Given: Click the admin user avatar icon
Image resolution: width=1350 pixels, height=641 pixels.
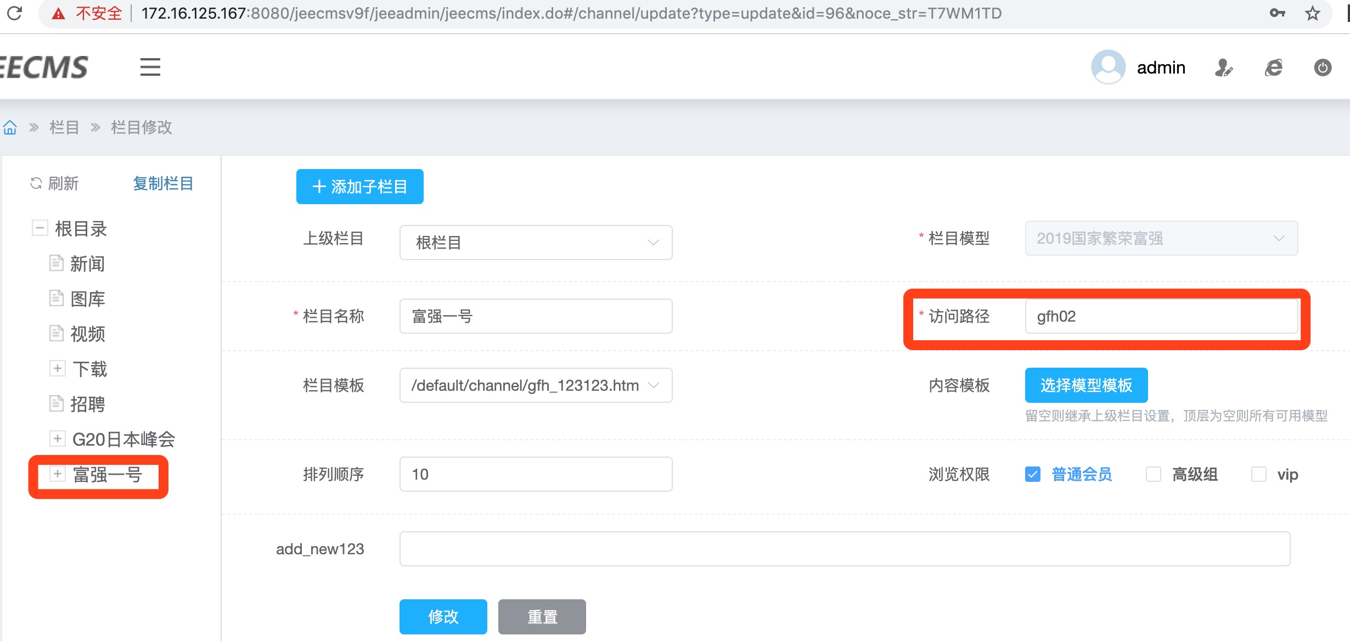Looking at the screenshot, I should tap(1108, 67).
